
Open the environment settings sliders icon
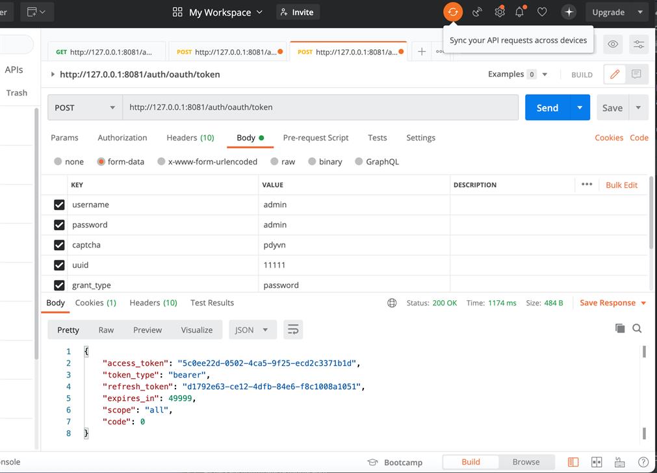click(639, 44)
